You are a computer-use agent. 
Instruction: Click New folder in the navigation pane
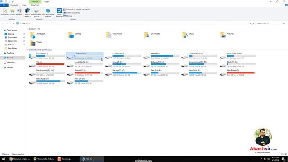(12, 48)
